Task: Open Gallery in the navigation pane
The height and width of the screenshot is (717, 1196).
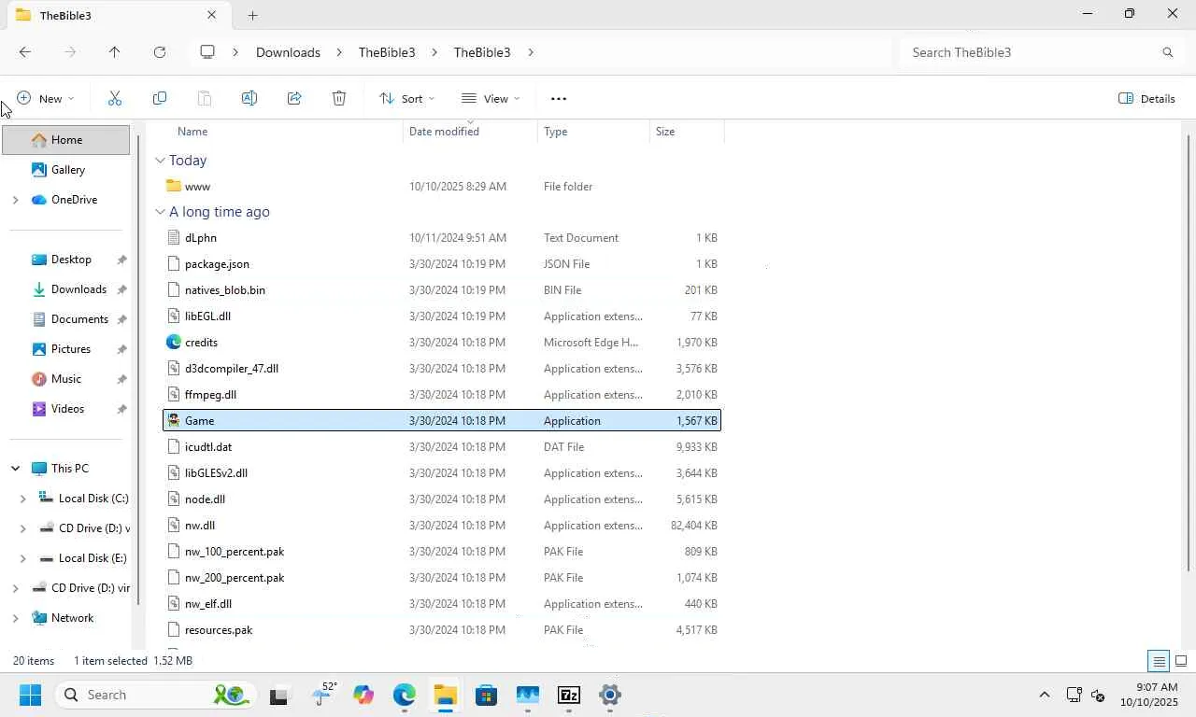Action: click(68, 170)
